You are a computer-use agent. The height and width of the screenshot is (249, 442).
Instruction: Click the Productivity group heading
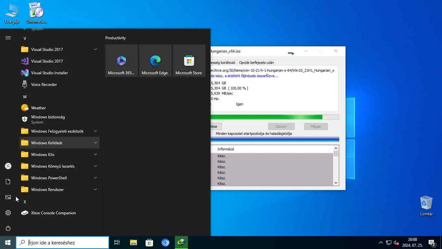pos(115,38)
